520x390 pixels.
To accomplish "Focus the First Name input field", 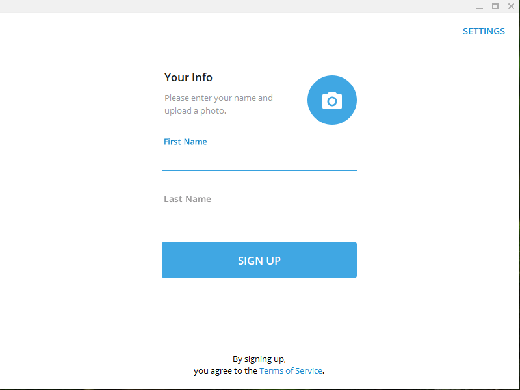I will tap(259, 156).
